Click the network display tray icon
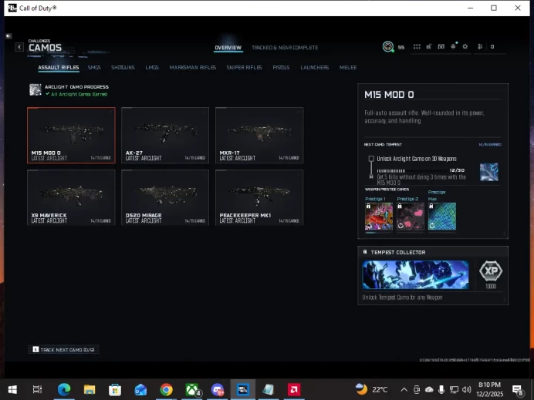The image size is (534, 400). coord(454,389)
